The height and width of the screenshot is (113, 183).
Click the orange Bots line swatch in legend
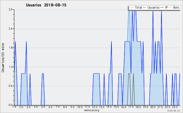[x=170, y=8]
